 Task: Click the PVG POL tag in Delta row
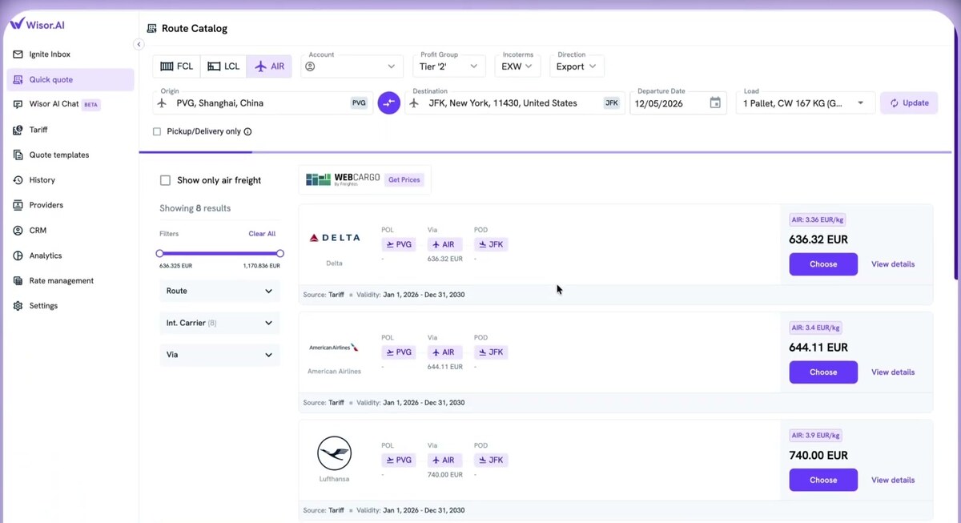coord(399,244)
